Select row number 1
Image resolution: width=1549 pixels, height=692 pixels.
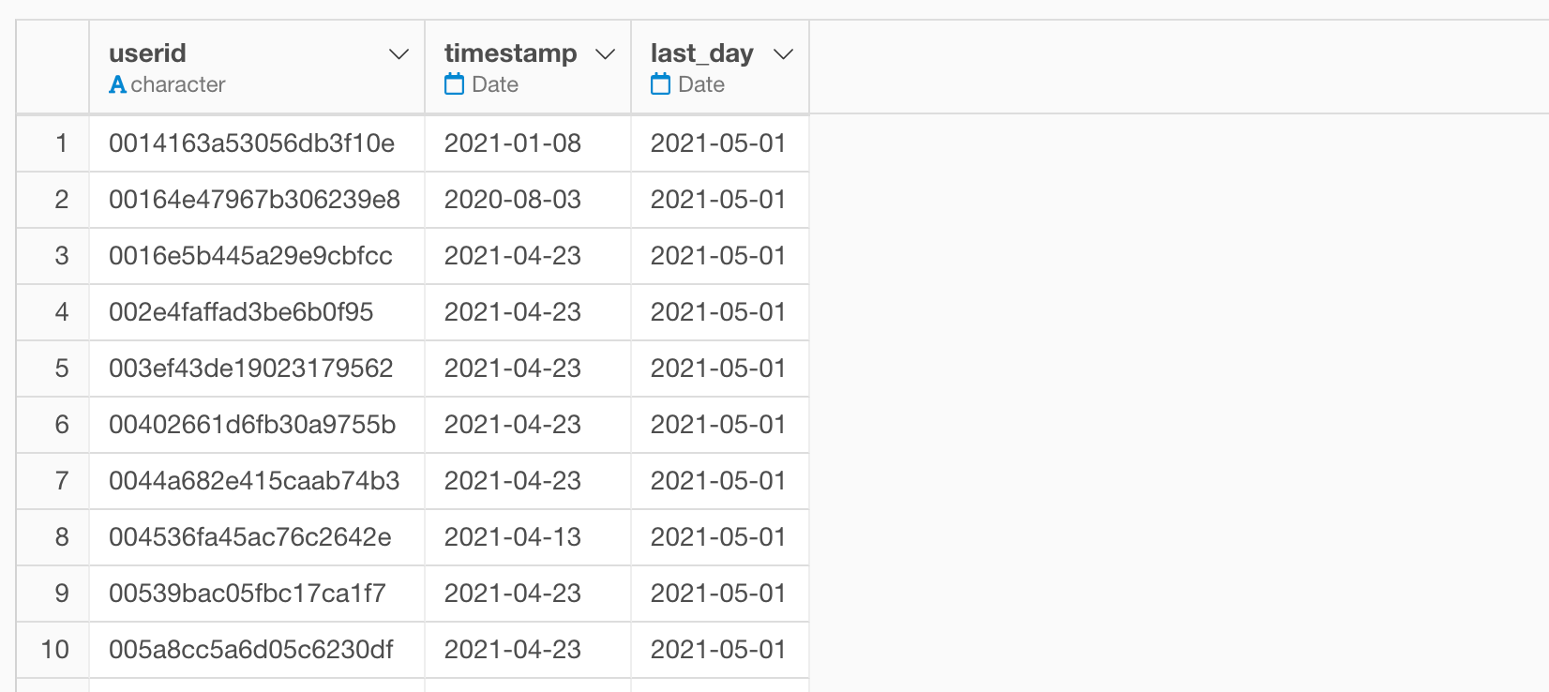tap(62, 143)
